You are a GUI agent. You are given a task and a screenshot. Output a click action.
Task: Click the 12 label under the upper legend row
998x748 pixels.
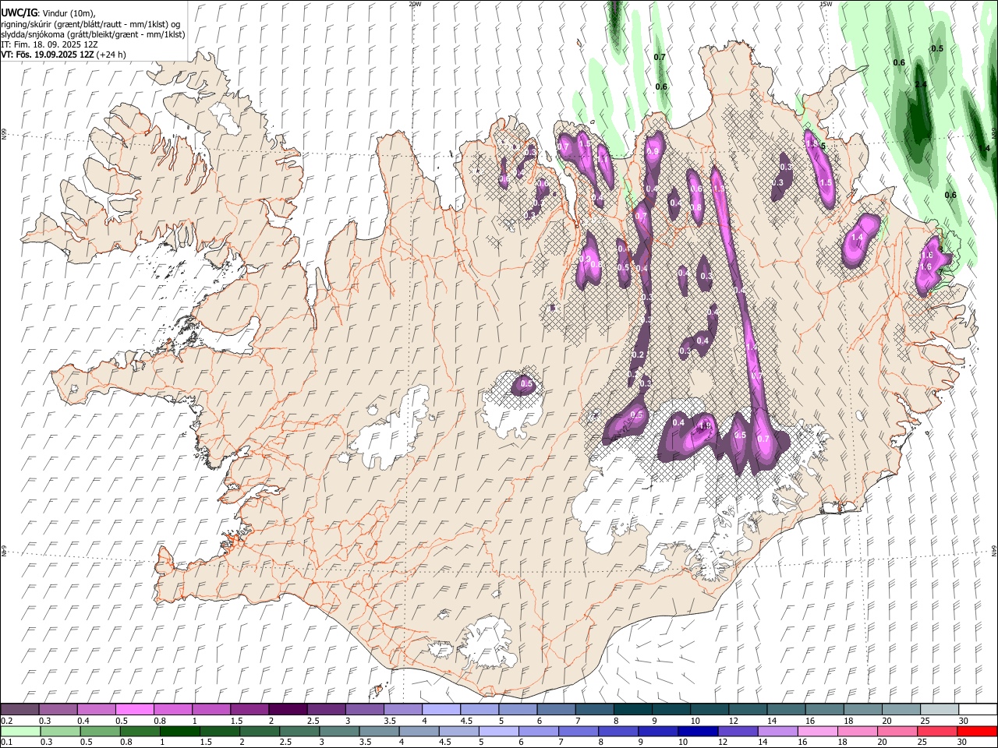pos(734,721)
